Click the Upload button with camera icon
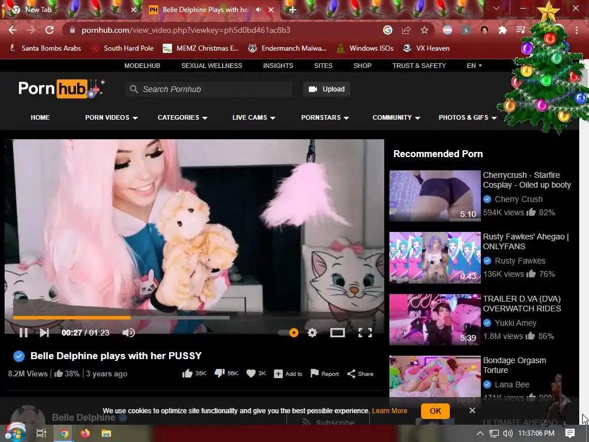This screenshot has width=589, height=442. click(x=327, y=89)
